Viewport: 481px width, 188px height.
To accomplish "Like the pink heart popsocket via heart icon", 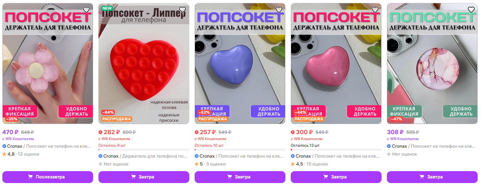I will [375, 10].
